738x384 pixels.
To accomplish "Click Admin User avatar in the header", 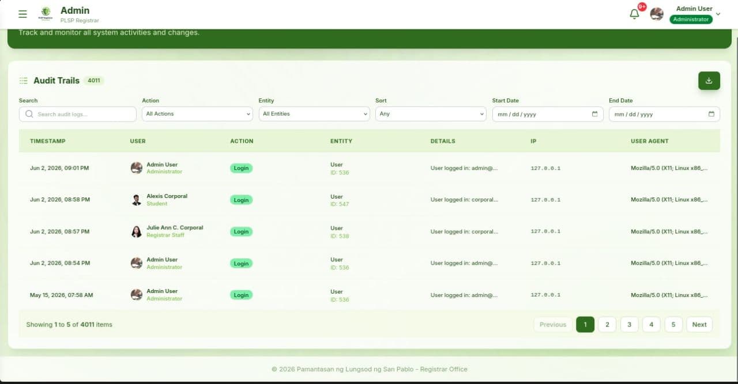I will pyautogui.click(x=657, y=14).
